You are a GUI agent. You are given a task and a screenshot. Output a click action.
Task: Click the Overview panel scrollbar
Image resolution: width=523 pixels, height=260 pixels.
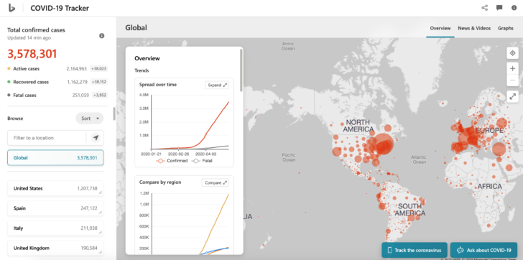(x=241, y=70)
